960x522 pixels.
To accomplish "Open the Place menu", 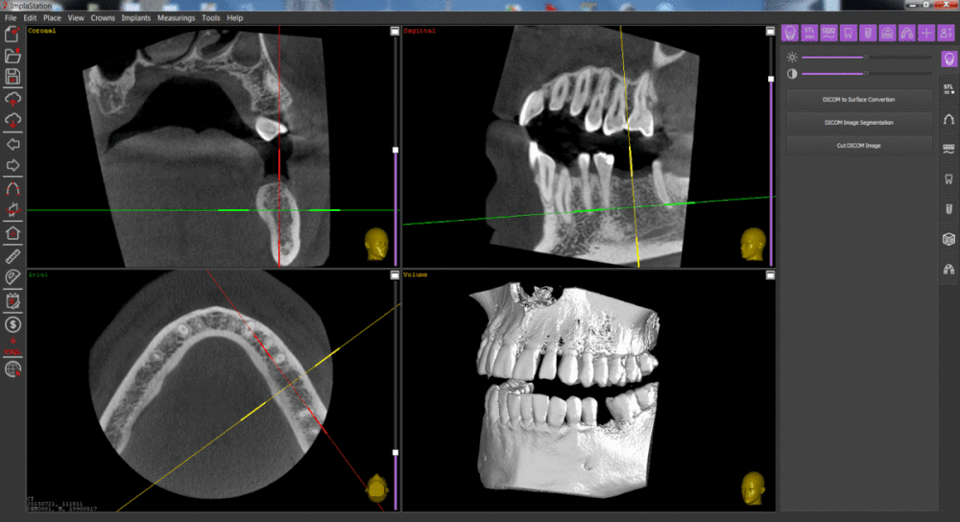I will 52,17.
